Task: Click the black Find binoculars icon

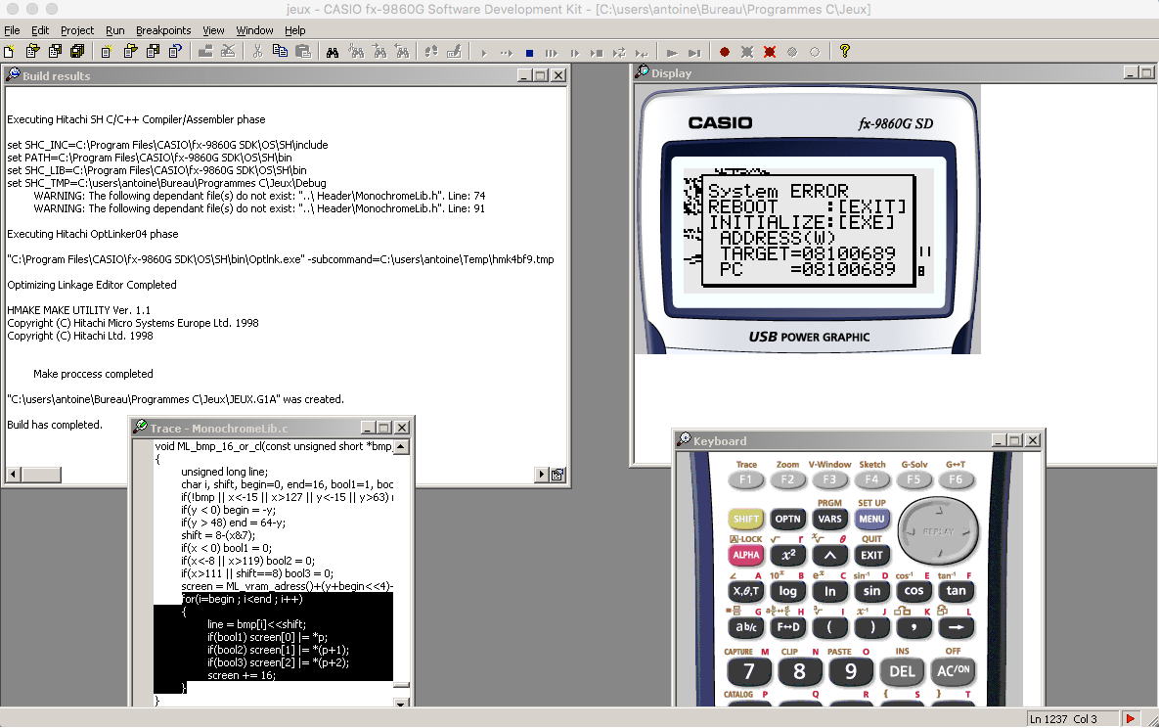Action: click(333, 52)
